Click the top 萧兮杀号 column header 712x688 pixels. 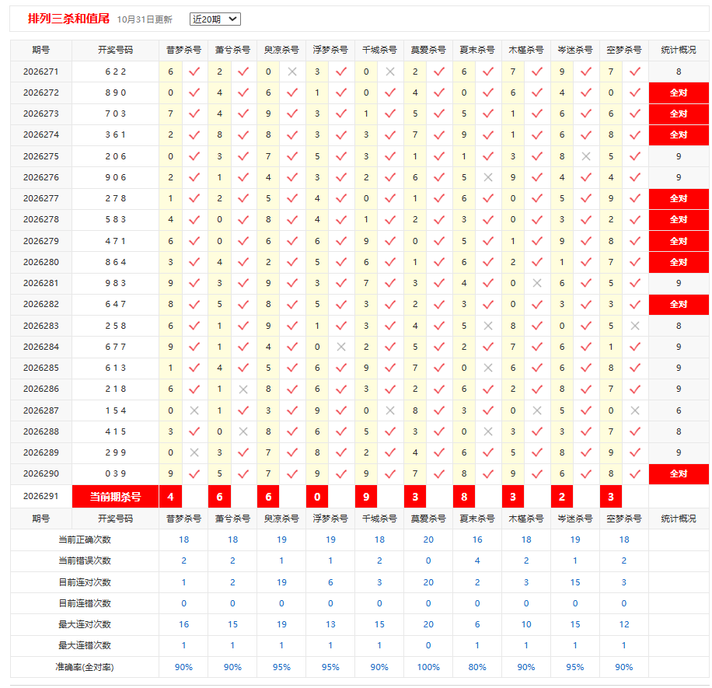(x=232, y=50)
